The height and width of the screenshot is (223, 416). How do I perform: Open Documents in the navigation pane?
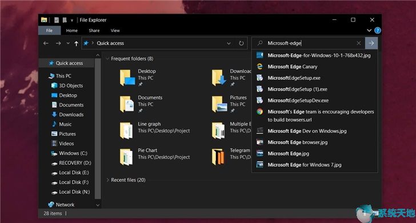click(x=67, y=105)
